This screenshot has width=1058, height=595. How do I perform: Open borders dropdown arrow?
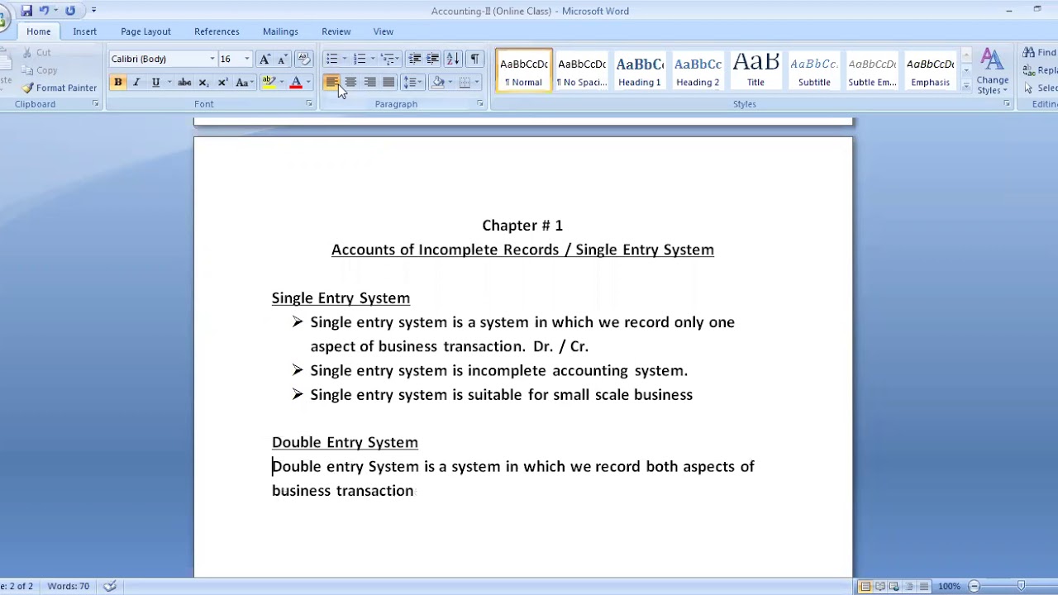click(x=477, y=83)
